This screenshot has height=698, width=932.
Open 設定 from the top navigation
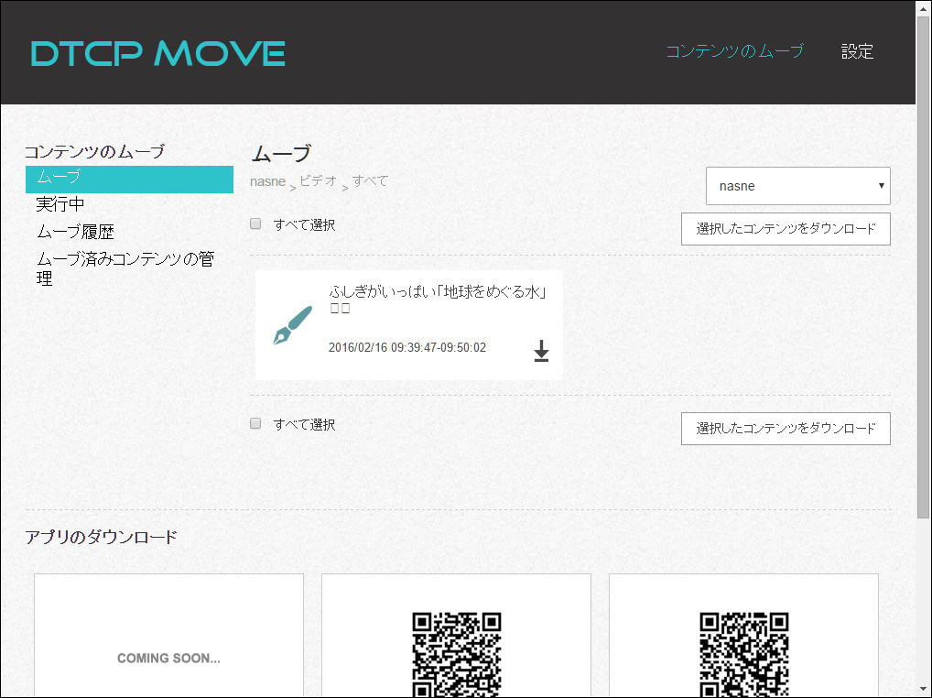pyautogui.click(x=857, y=52)
